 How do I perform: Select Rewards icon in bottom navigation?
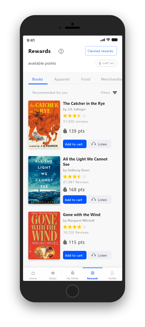92,273
